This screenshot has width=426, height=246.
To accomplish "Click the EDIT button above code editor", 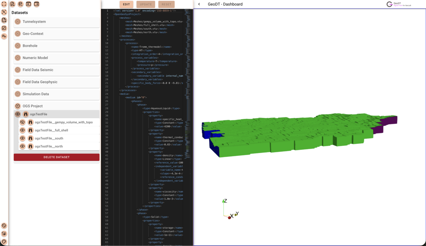I will tap(126, 4).
